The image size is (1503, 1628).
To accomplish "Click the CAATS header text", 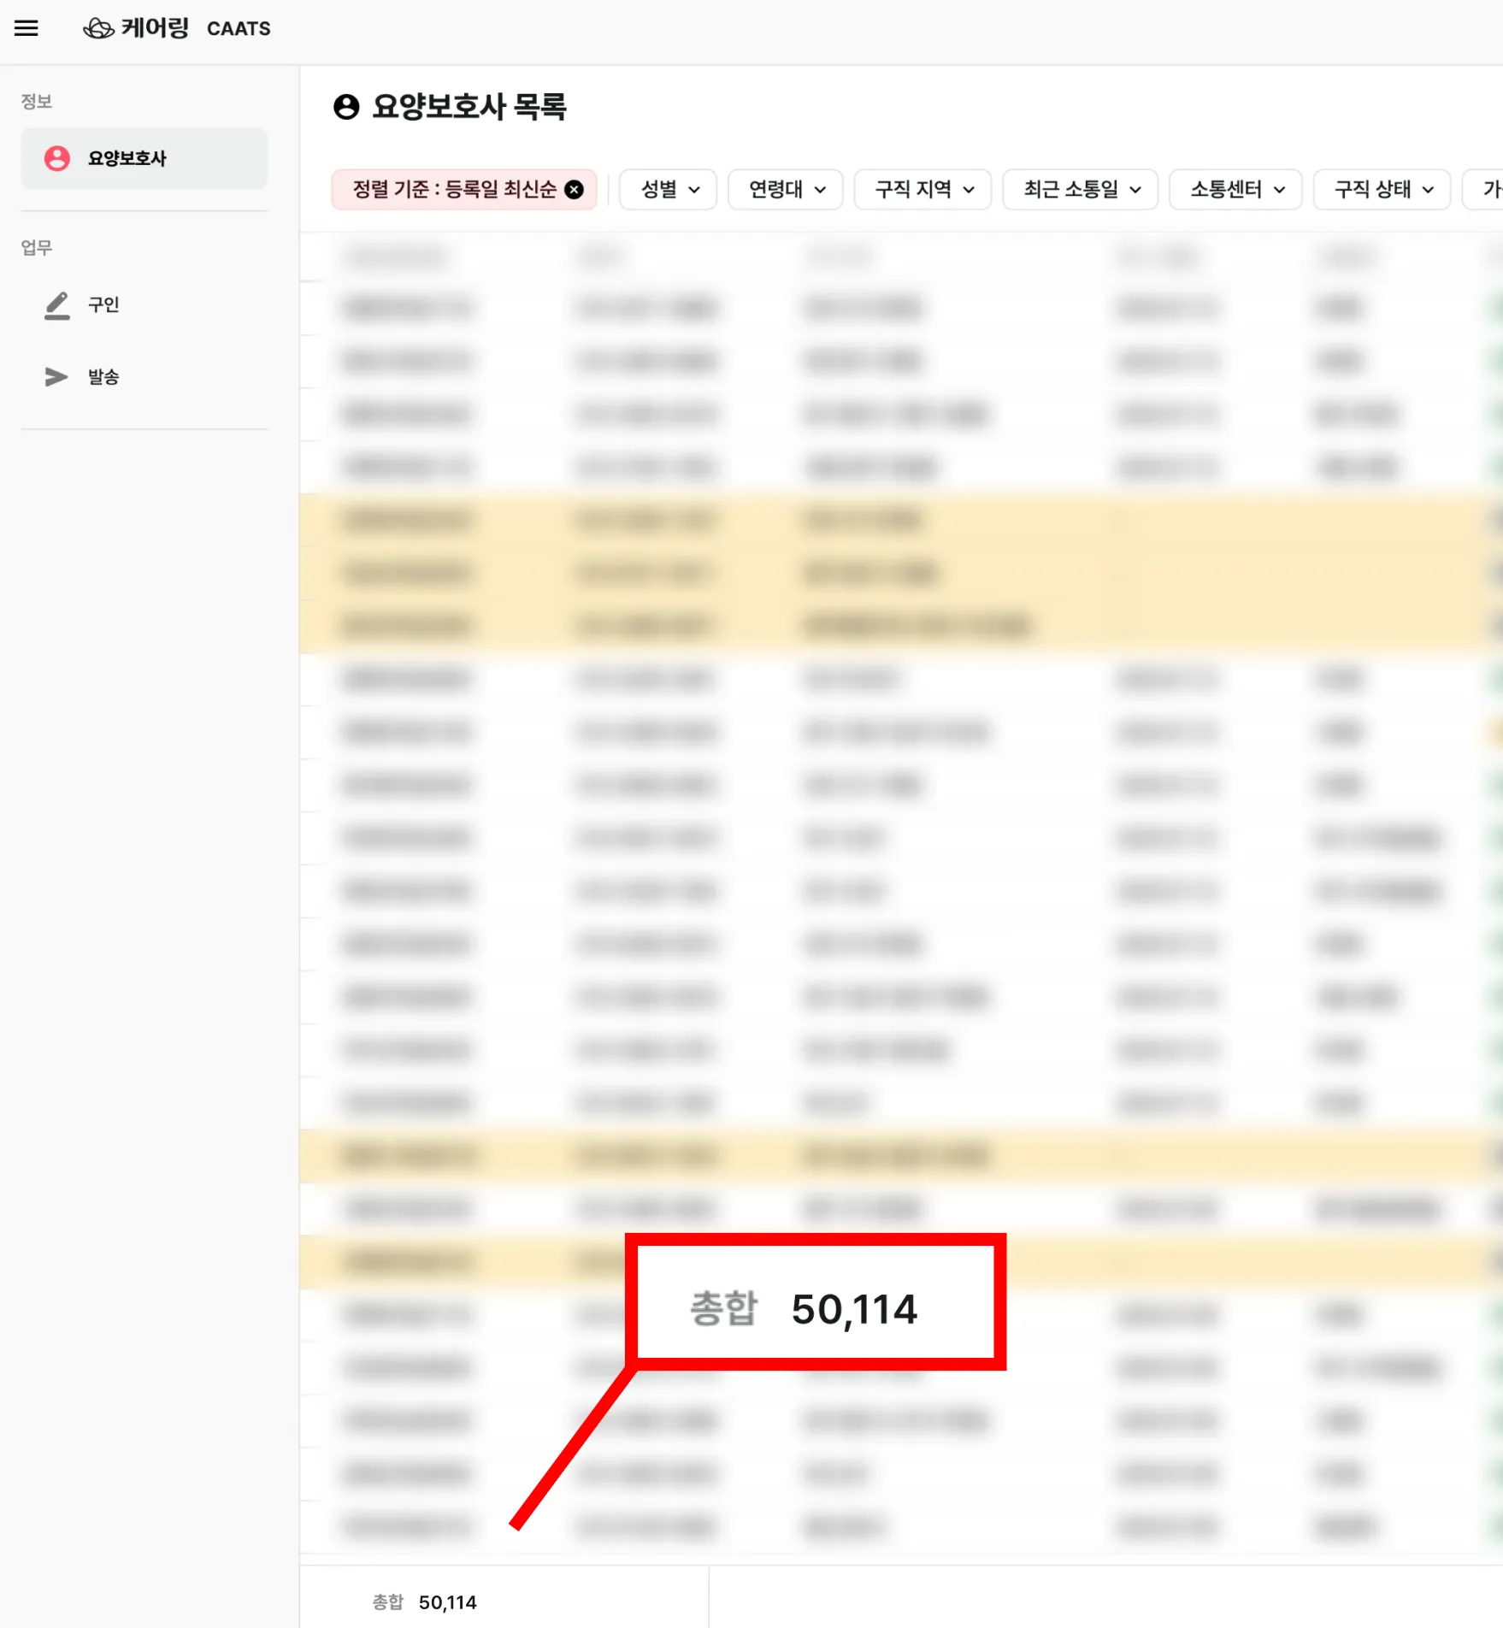I will coord(239,29).
